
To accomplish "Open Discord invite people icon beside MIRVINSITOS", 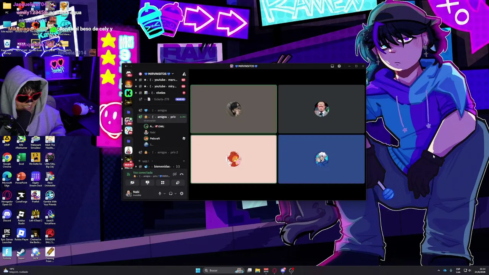I will (184, 74).
